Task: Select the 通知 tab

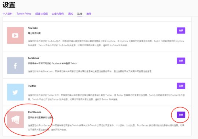Action: pos(71,14)
